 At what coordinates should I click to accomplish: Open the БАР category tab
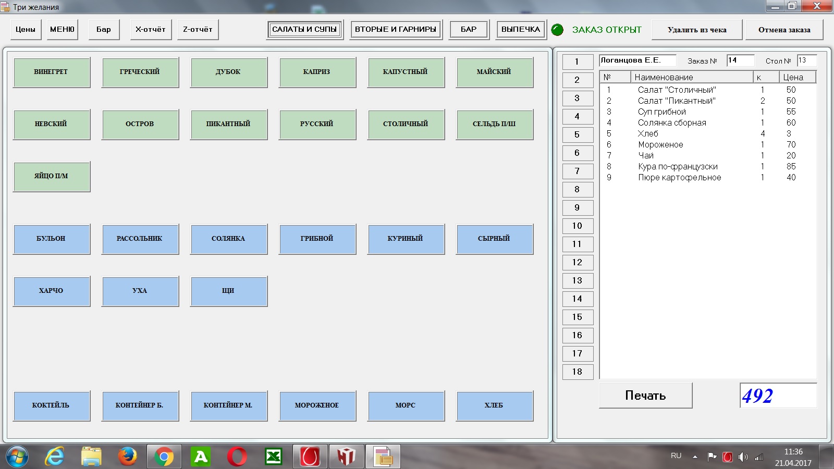click(469, 30)
